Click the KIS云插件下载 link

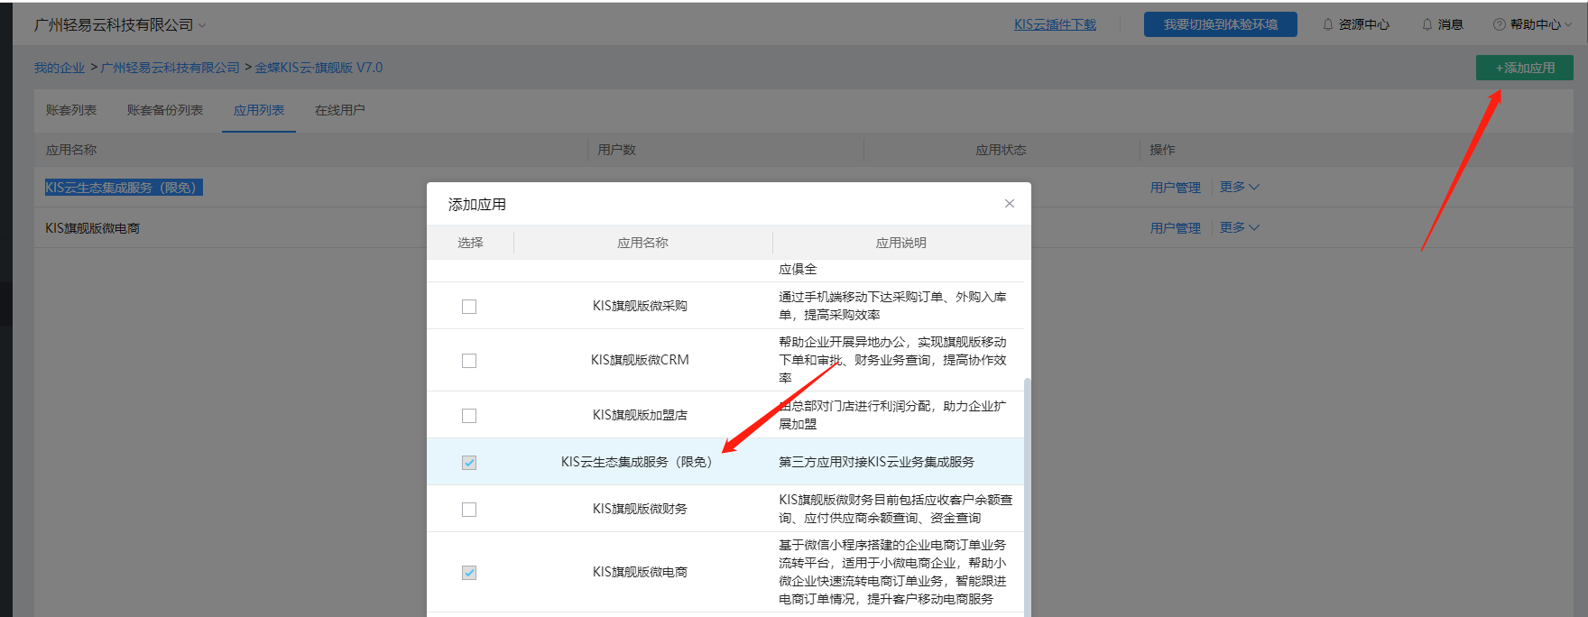[1055, 24]
